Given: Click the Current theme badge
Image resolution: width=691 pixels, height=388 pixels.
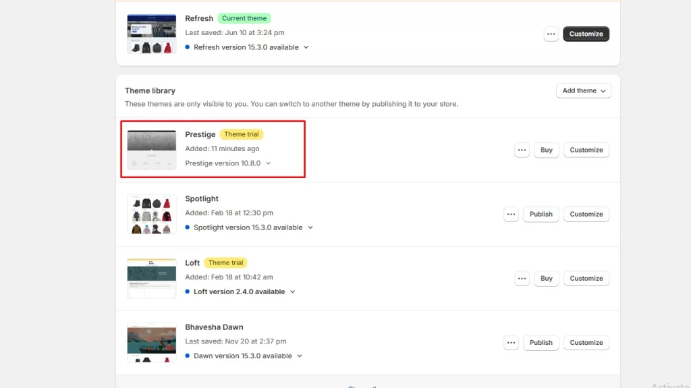Looking at the screenshot, I should tap(244, 18).
